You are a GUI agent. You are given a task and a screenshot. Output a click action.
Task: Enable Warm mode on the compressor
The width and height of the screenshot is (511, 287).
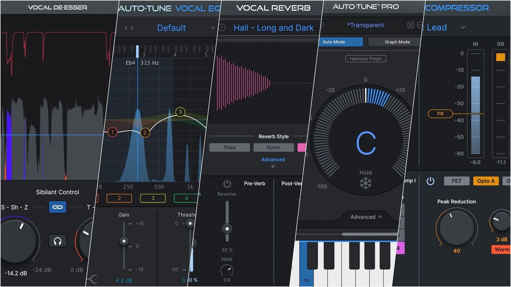pos(501,249)
